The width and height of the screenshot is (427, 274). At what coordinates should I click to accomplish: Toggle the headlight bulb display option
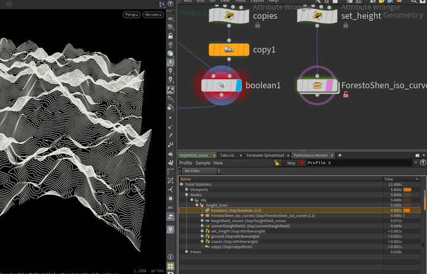point(171,62)
